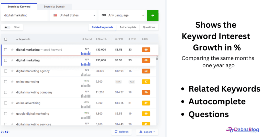Check the digital marketing company checkbox
This screenshot has height=137, width=262.
point(6,92)
